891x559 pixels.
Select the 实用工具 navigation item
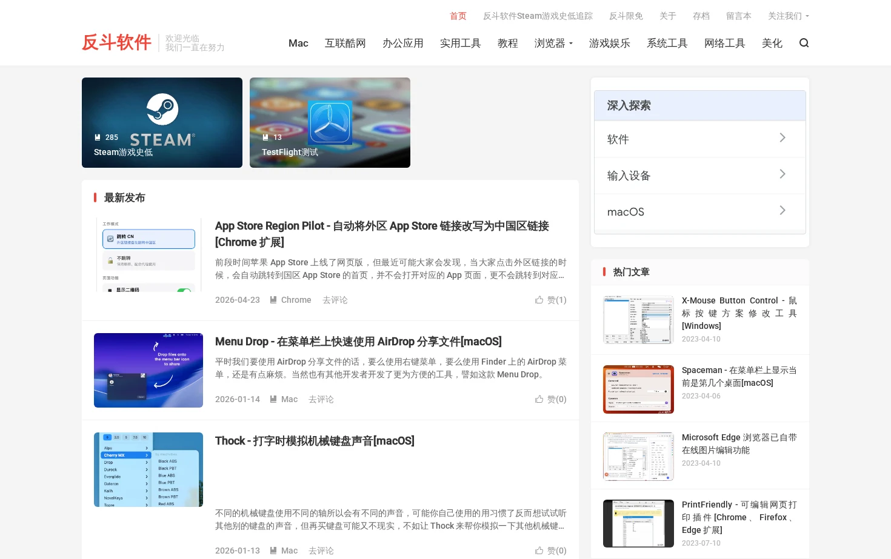461,43
